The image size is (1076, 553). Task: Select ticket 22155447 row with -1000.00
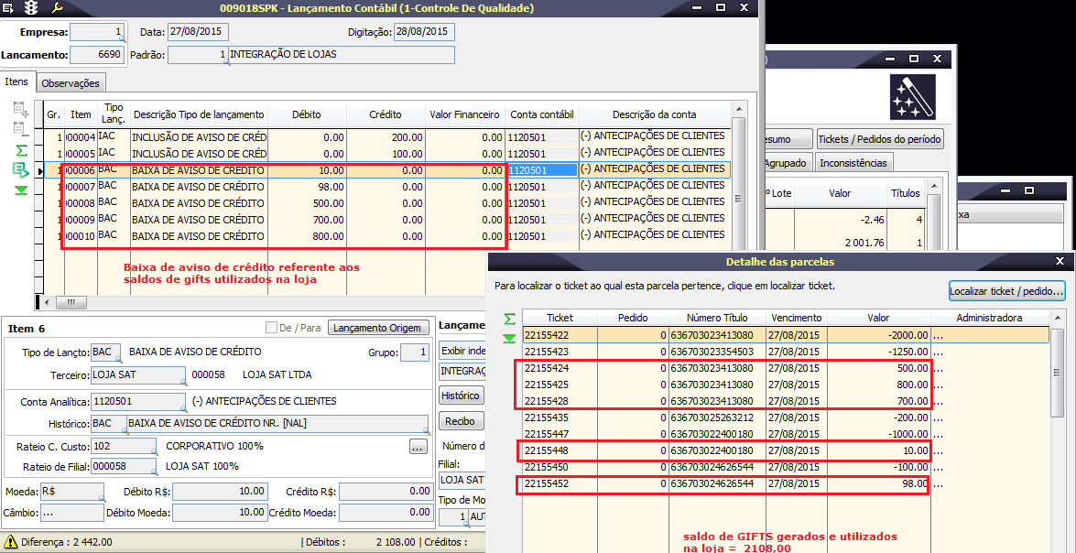pos(786,434)
